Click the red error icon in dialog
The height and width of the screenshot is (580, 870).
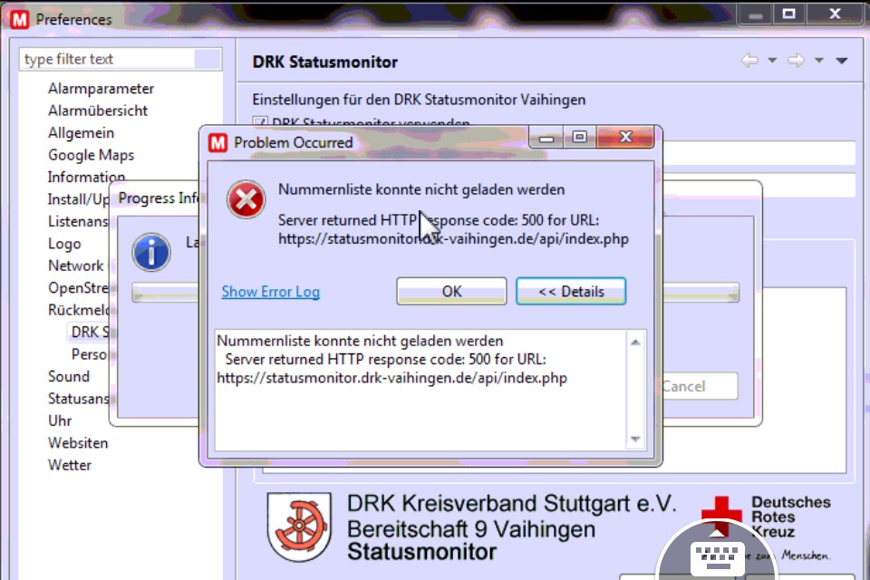[246, 199]
